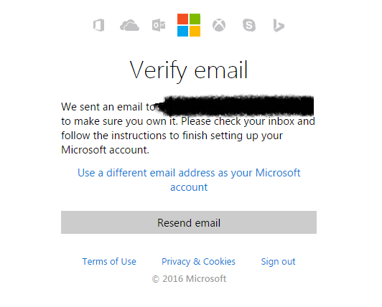Click the red square of Microsoft logo
Viewport: 382px width, 307px height.
click(x=182, y=19)
